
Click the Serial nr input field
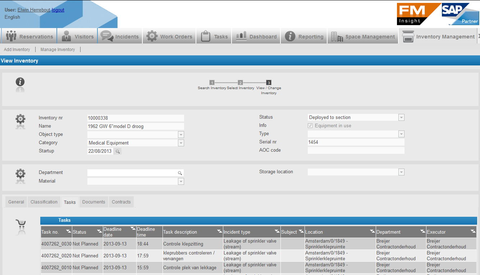tap(356, 142)
